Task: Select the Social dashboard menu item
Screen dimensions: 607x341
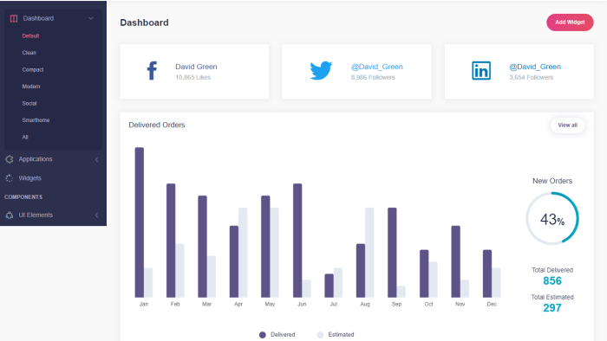Action: coord(29,104)
